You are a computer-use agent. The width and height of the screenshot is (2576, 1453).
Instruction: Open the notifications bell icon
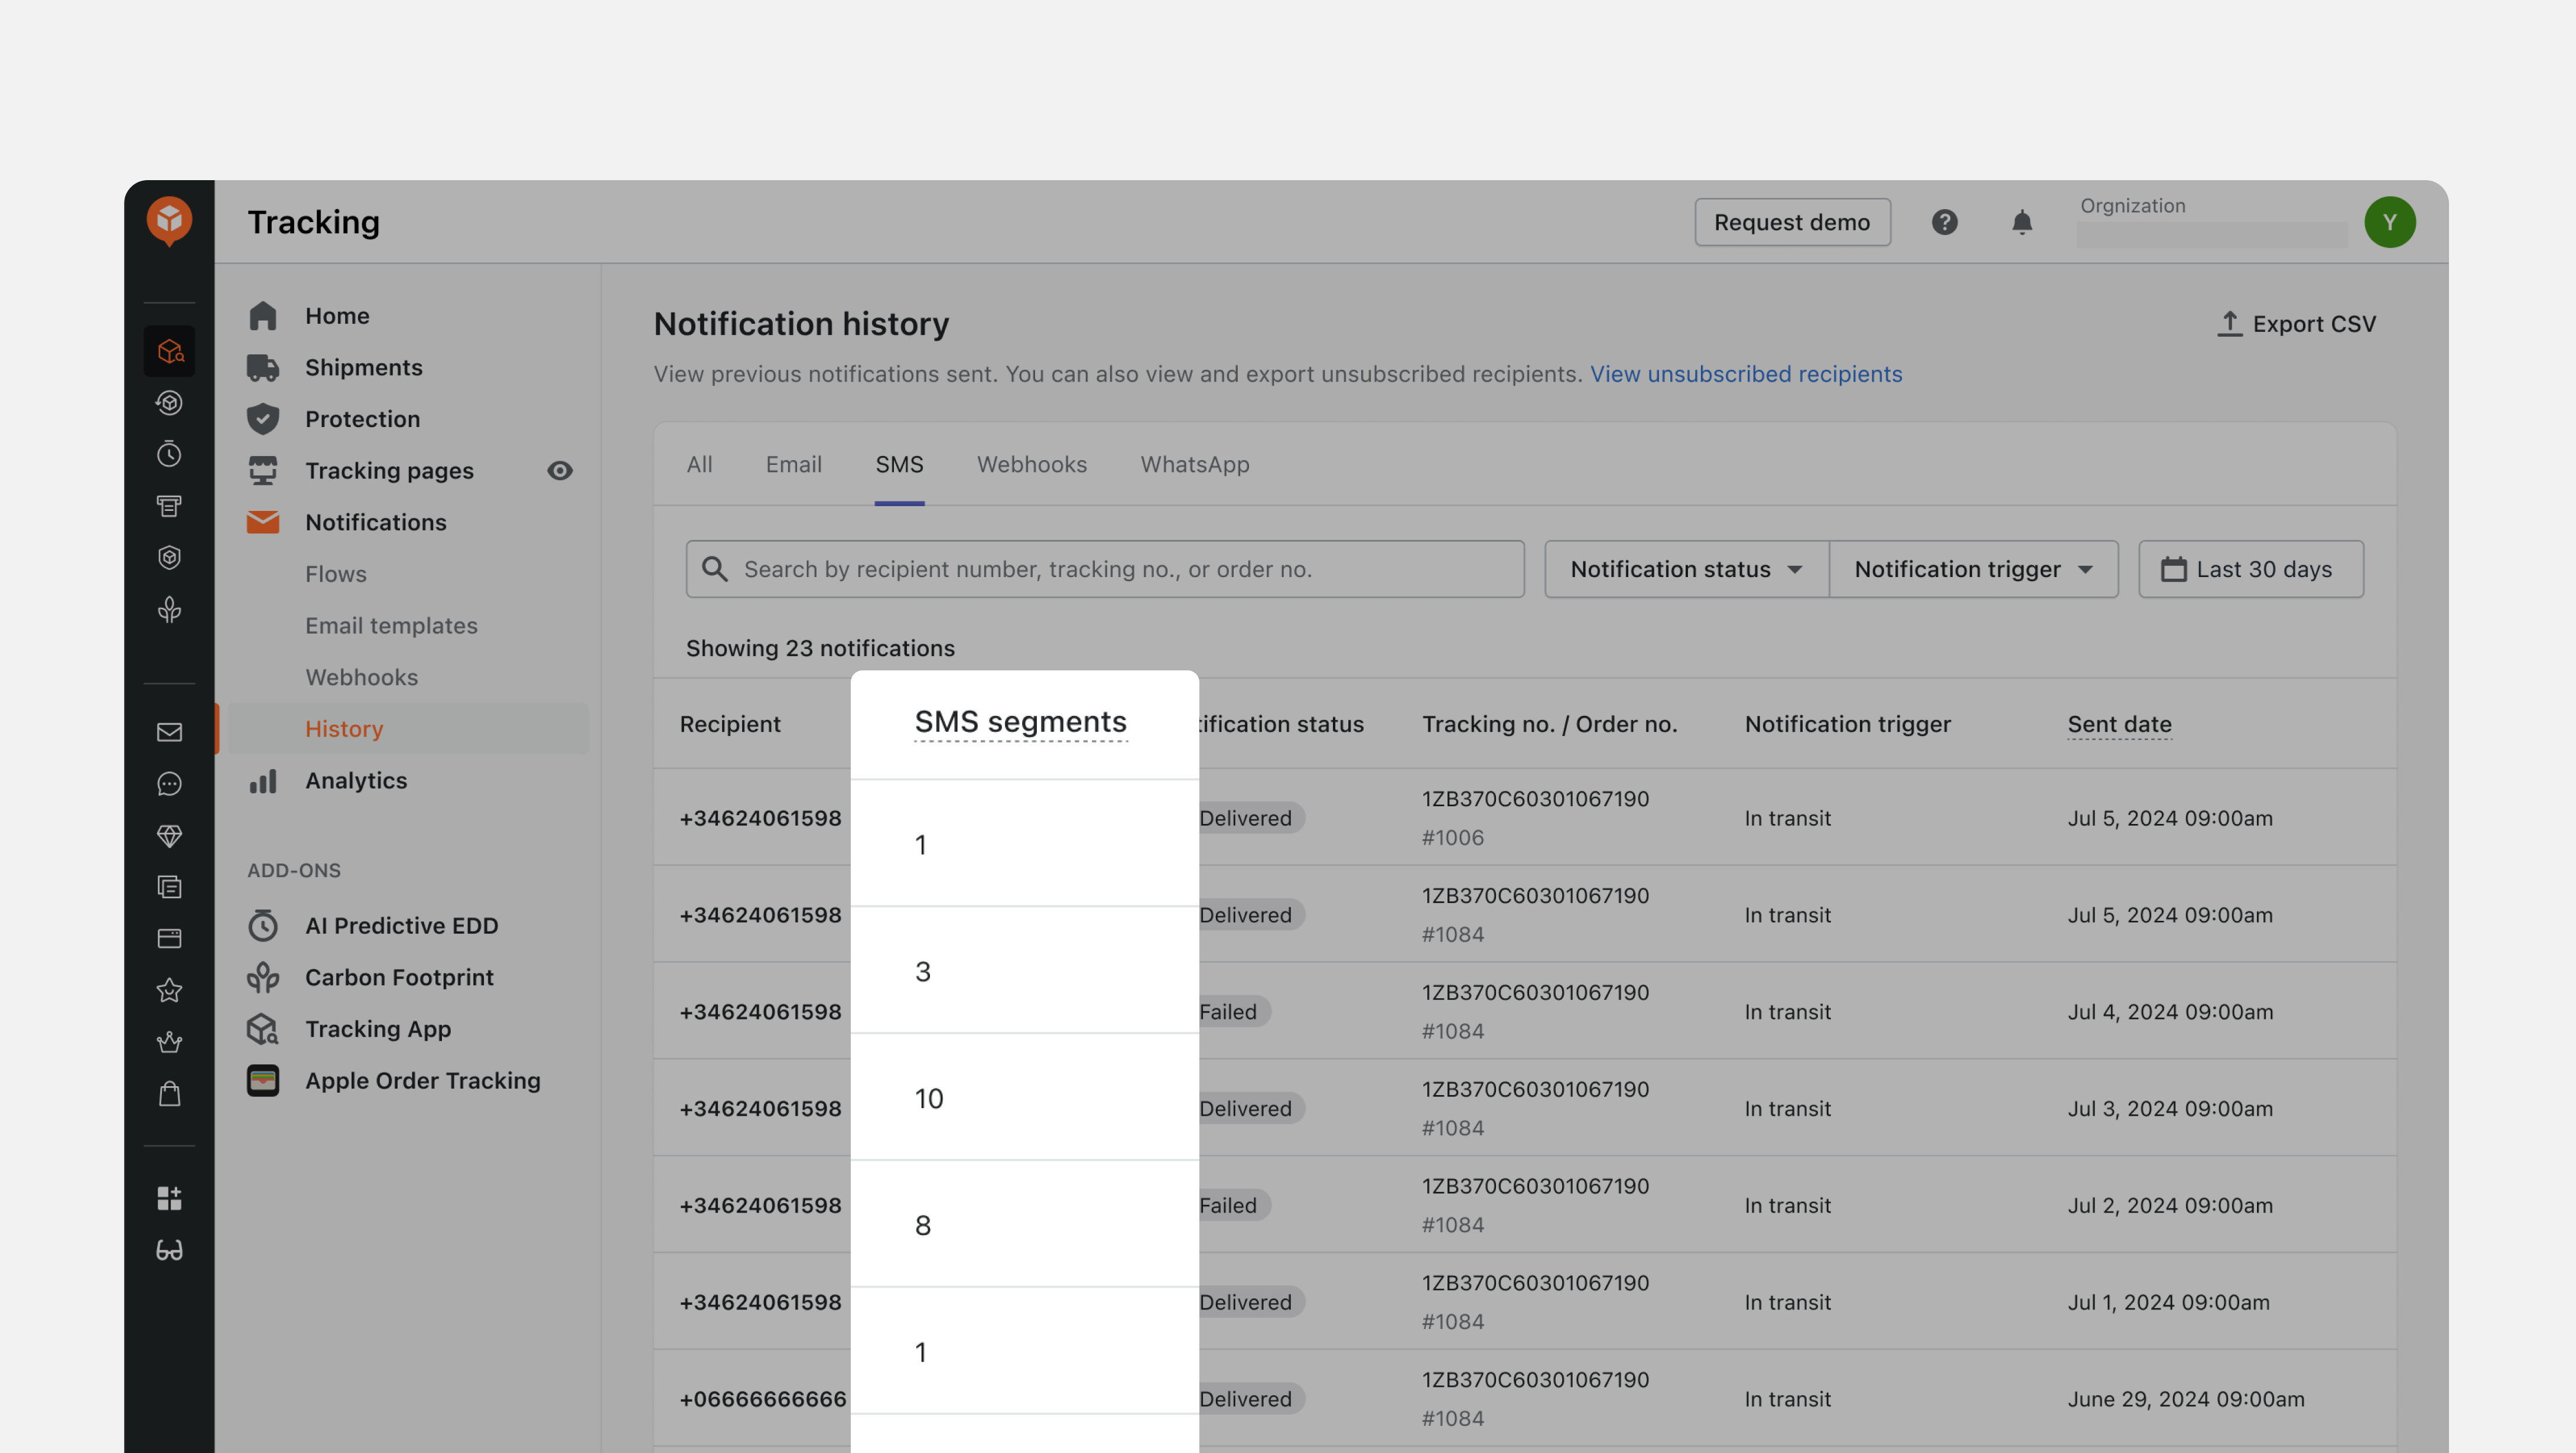tap(2021, 222)
